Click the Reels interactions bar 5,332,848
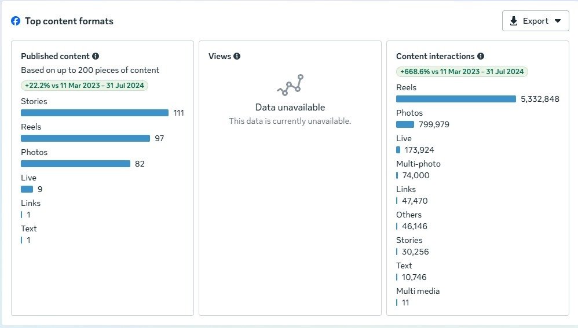The image size is (578, 328). click(456, 99)
